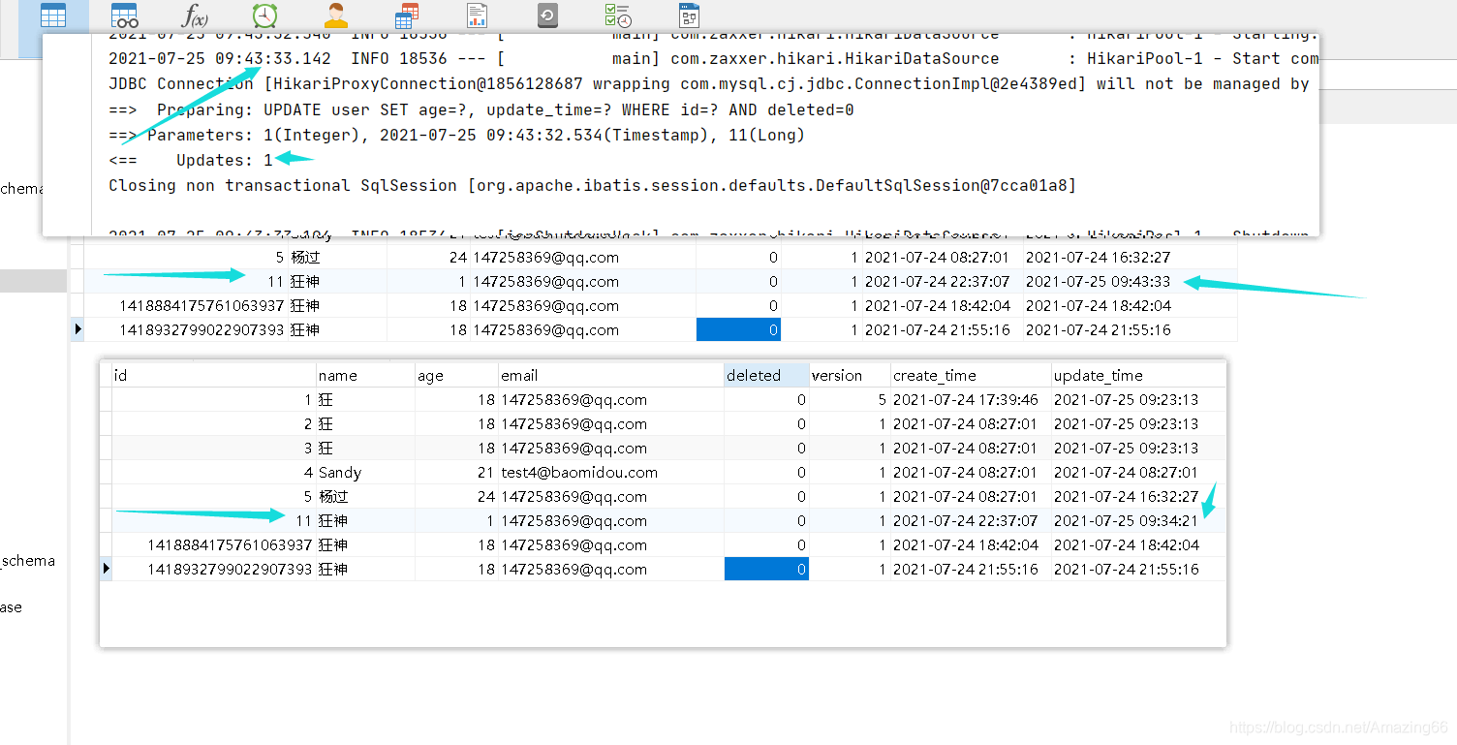Select version 5 cell in lower table
Viewport: 1457px width, 745px height.
[x=850, y=400]
